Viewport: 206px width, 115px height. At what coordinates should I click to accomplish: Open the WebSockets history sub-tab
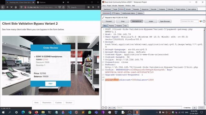pos(129,13)
